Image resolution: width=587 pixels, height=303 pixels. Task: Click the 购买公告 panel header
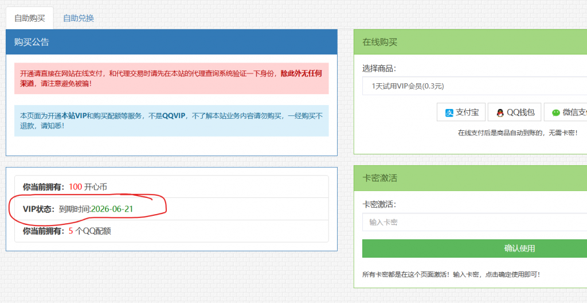point(171,42)
